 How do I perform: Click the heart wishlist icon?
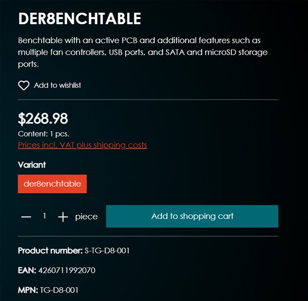pos(24,86)
